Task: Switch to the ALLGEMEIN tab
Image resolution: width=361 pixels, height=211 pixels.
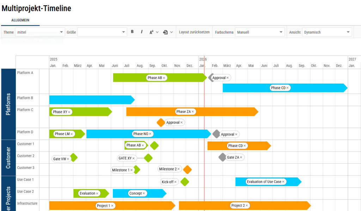Action: [x=20, y=20]
